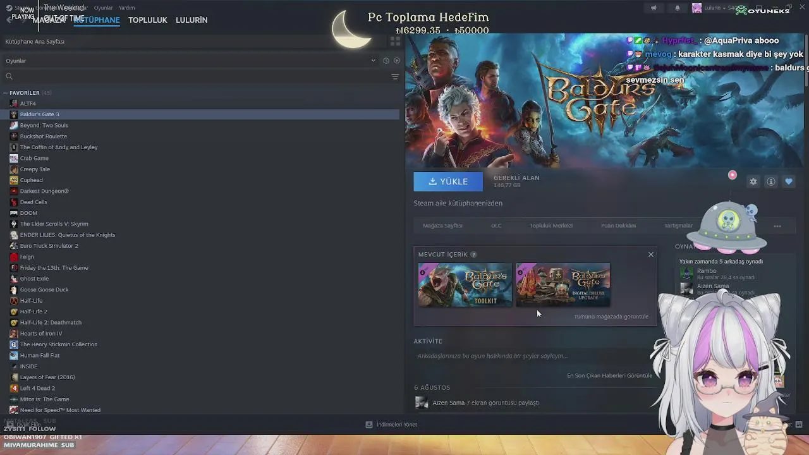809x455 pixels.
Task: Click the Left 4 Dead 2 icon
Action: [14, 388]
